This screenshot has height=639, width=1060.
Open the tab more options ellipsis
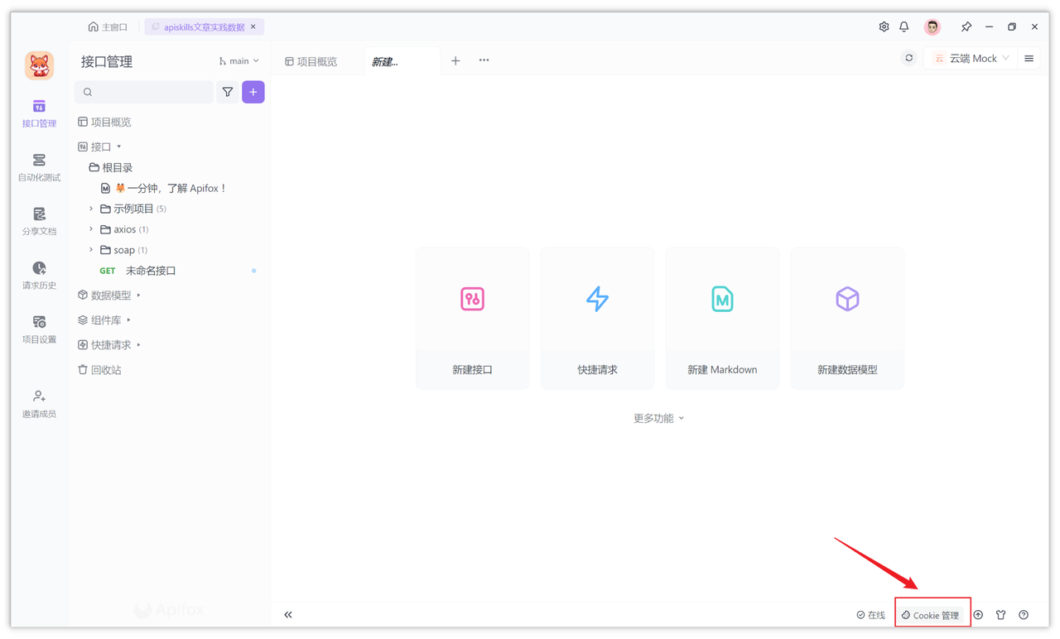click(484, 60)
